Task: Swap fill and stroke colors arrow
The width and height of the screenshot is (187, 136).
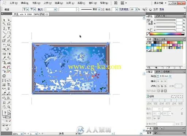Action: pos(9,111)
